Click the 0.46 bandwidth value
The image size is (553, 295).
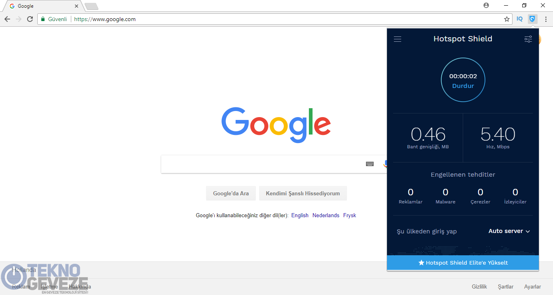[x=428, y=134]
